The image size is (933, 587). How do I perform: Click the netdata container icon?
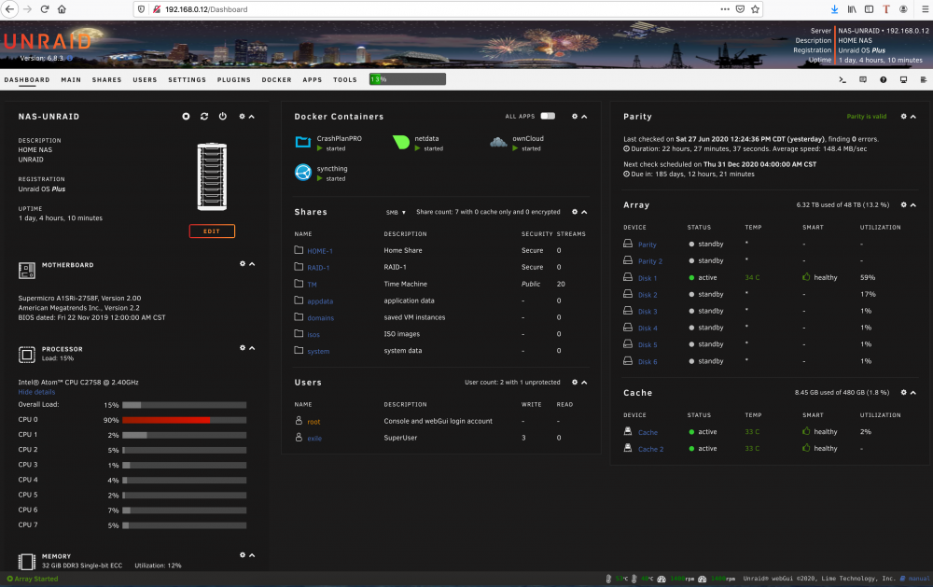pyautogui.click(x=401, y=142)
